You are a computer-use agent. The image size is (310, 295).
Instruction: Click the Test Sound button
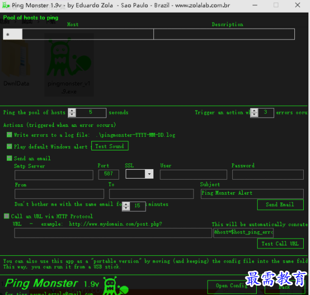click(x=110, y=146)
